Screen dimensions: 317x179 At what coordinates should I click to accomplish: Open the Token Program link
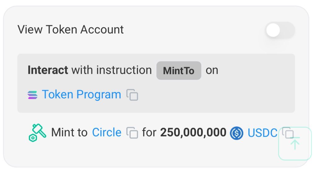point(81,95)
